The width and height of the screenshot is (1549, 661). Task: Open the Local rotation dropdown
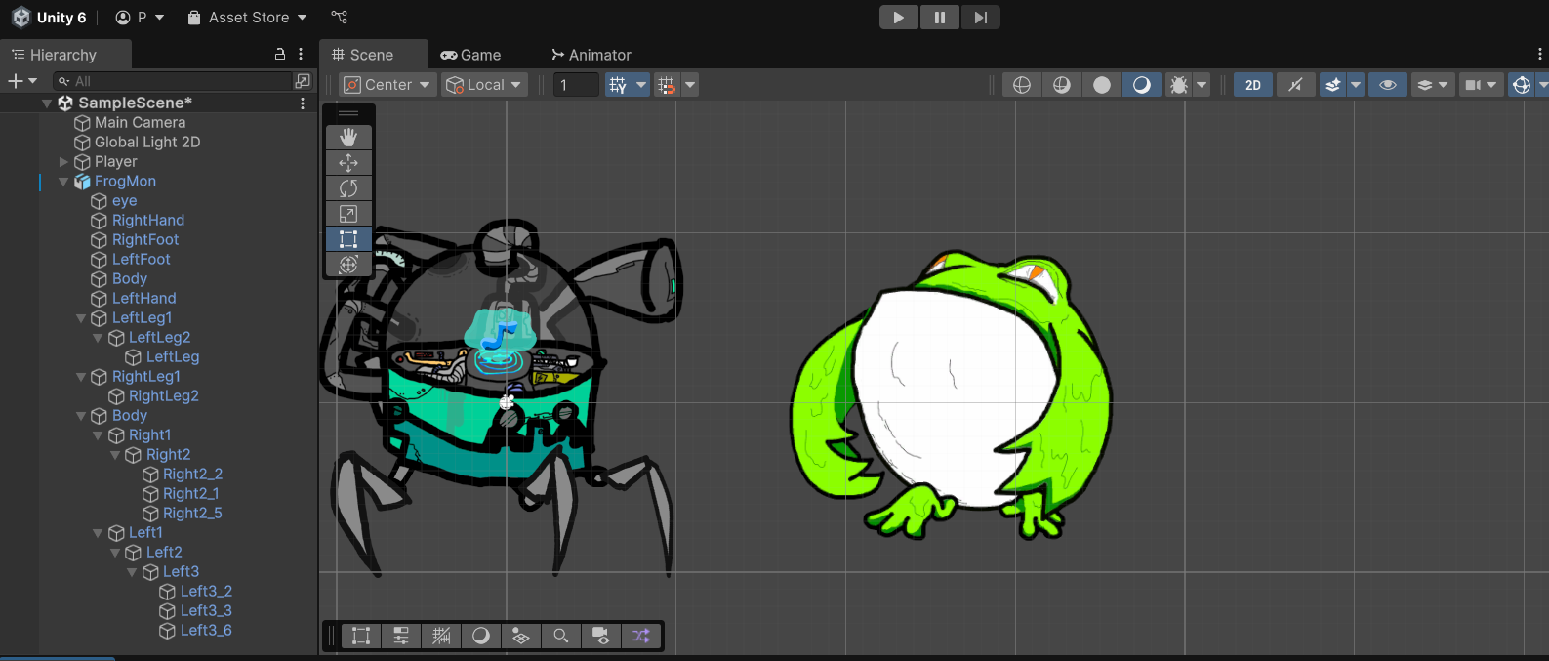tap(485, 85)
